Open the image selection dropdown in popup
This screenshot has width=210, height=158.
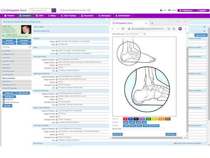tap(135, 34)
